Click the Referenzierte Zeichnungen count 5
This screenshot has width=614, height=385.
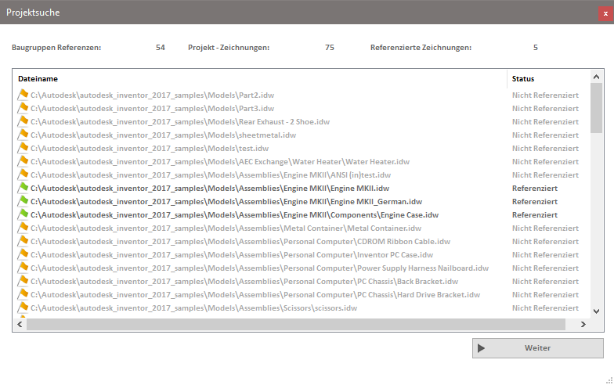click(536, 47)
